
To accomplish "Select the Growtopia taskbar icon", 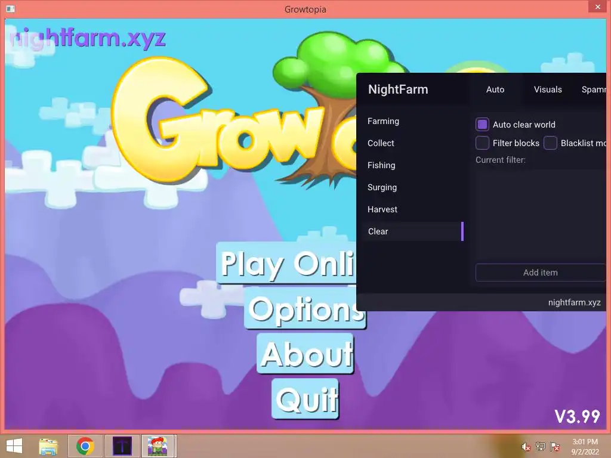I will 158,446.
